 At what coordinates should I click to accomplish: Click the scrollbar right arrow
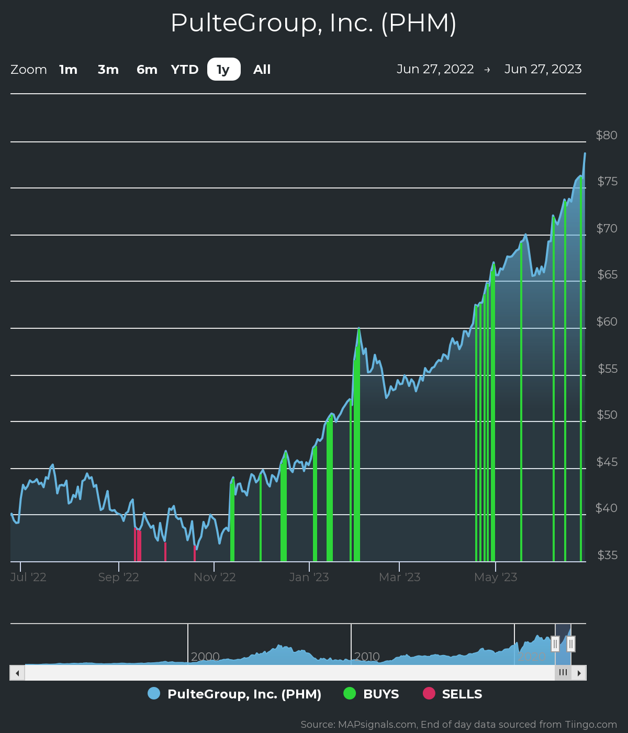point(579,673)
